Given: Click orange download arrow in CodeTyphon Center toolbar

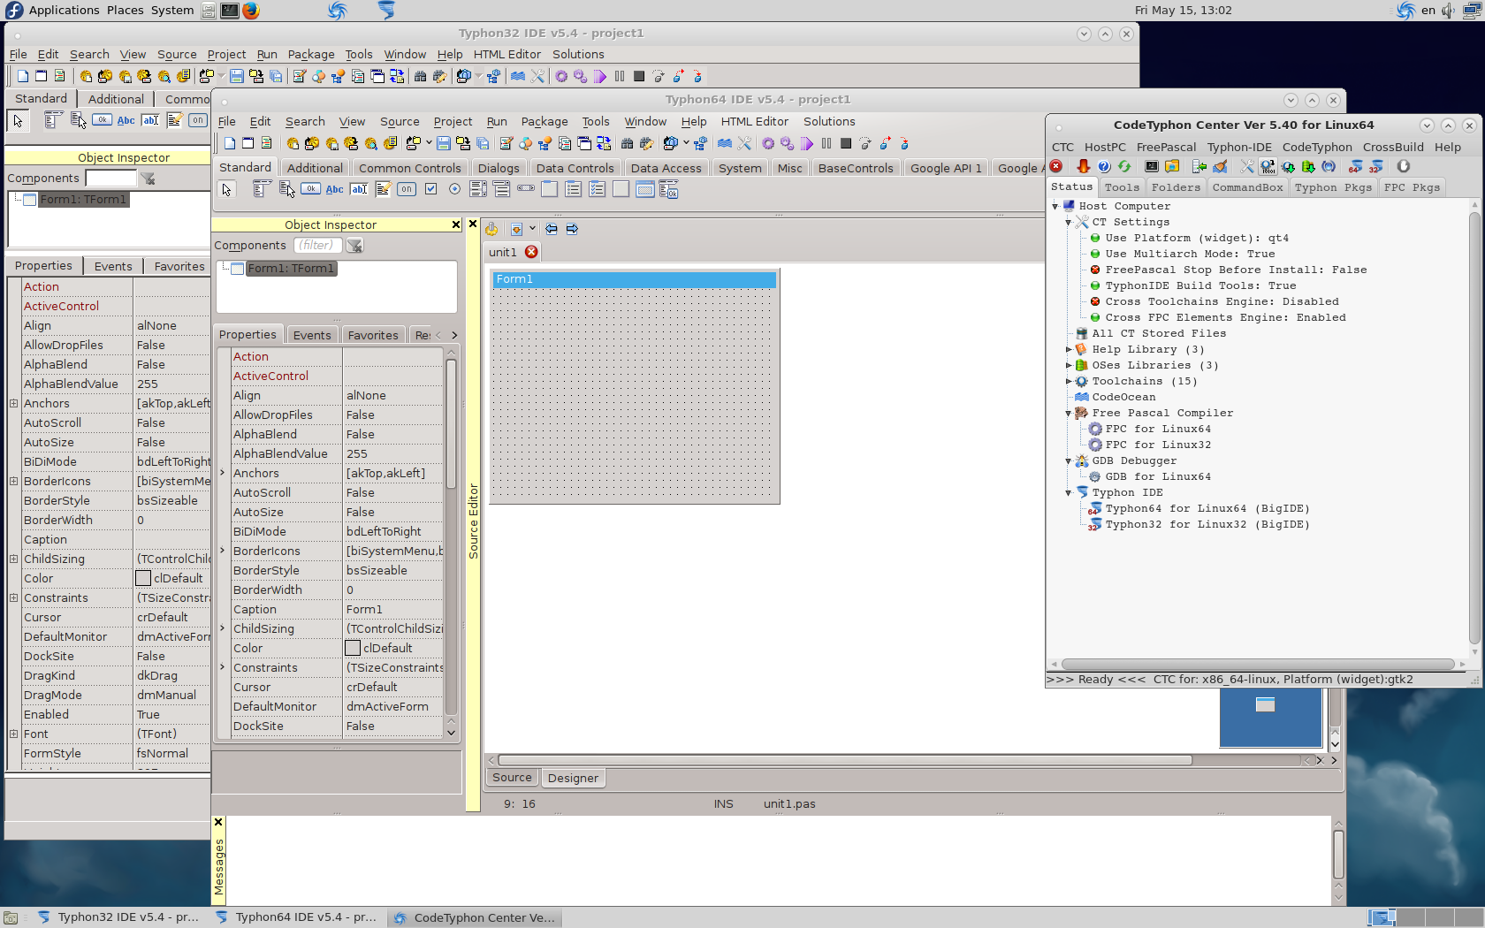Looking at the screenshot, I should [x=1083, y=166].
